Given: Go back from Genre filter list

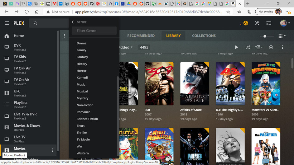Looking at the screenshot, I should (73, 22).
